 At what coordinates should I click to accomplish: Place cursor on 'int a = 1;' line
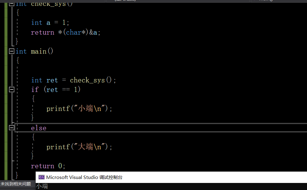[x=50, y=23]
